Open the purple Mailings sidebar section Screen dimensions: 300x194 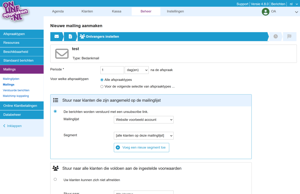(22, 69)
